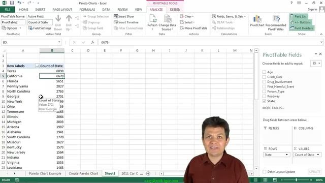Open the Row Labels filter dropdown
The image size is (325, 183).
tap(37, 66)
